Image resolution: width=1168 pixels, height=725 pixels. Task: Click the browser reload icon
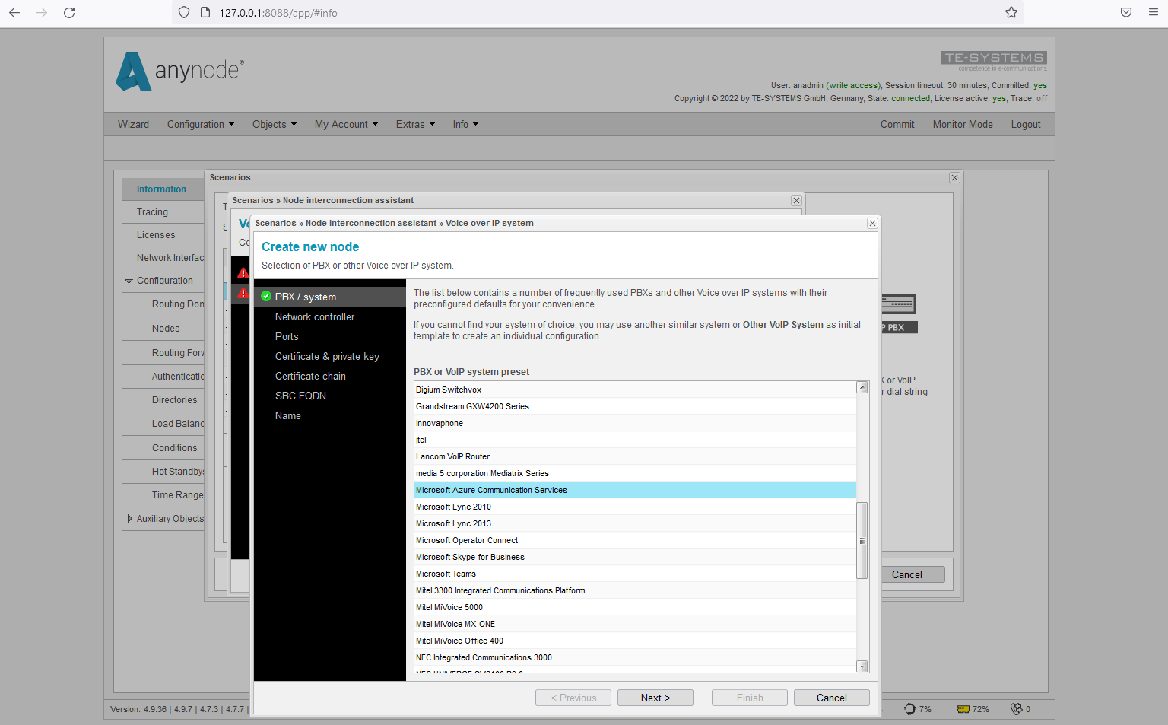(x=69, y=13)
